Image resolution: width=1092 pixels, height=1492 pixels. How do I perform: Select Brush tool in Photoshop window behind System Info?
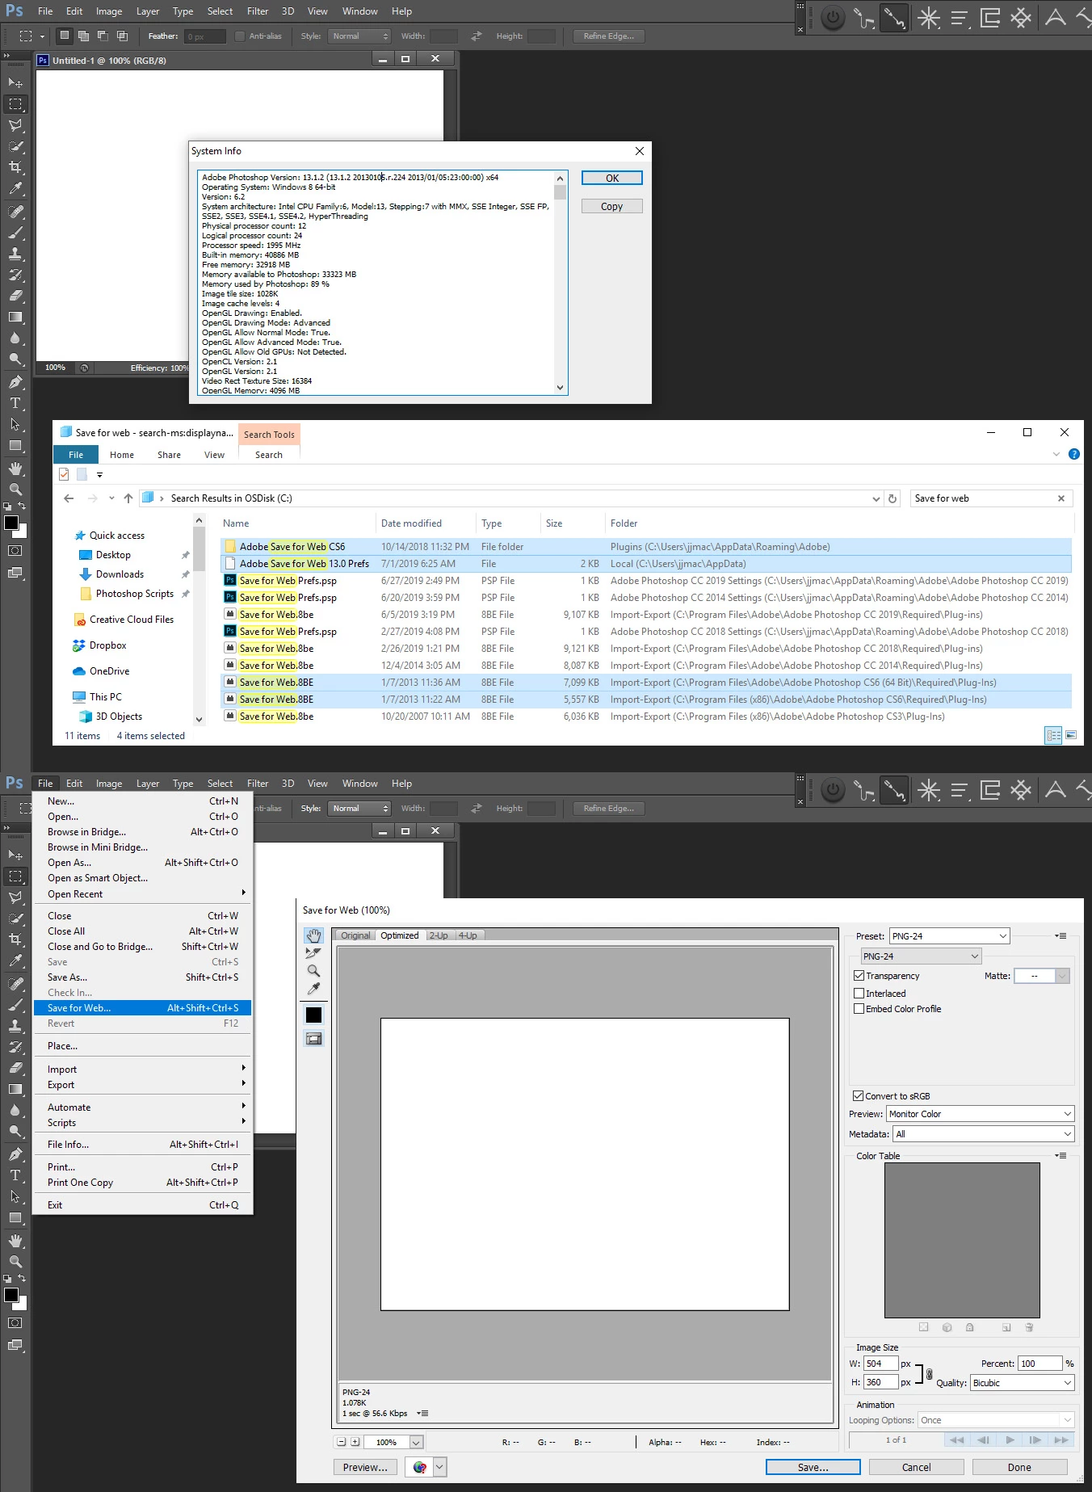(x=15, y=233)
